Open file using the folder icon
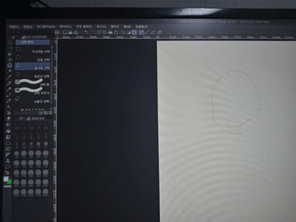This screenshot has height=222, width=296. [x=70, y=32]
